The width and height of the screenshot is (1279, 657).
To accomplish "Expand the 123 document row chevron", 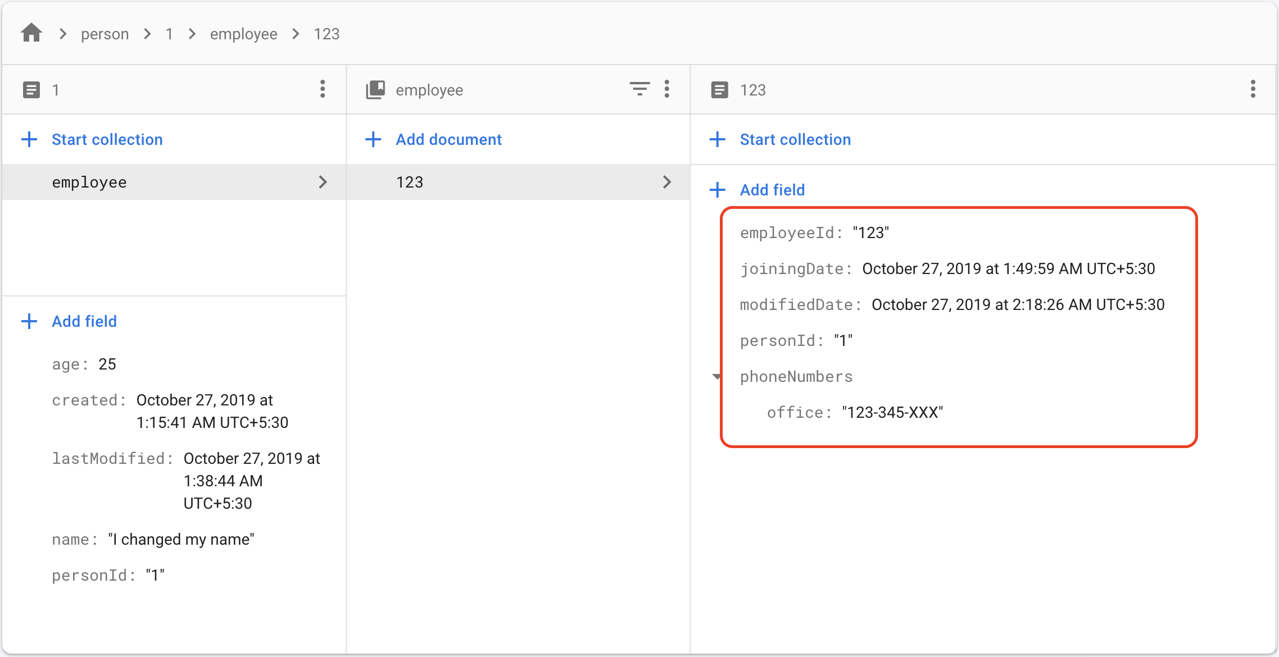I will [x=667, y=182].
